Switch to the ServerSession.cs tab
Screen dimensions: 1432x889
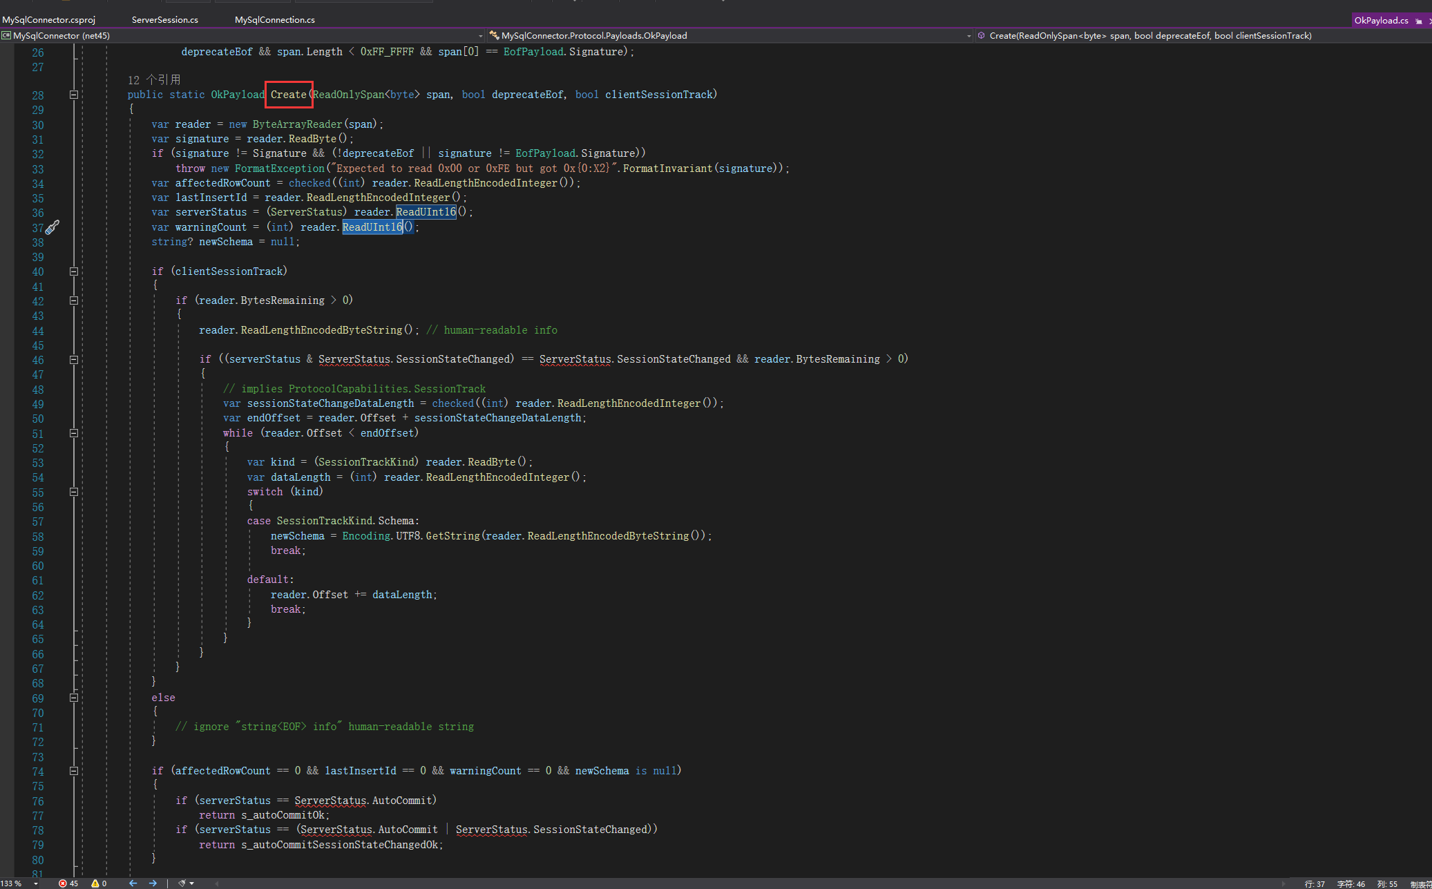164,19
